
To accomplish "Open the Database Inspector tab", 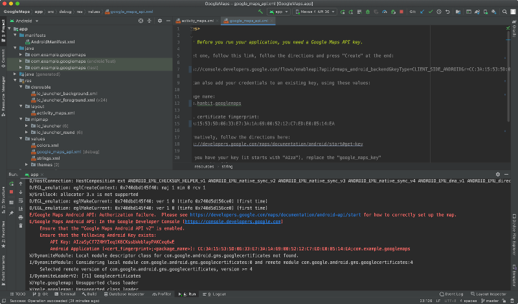I will click(124, 294).
